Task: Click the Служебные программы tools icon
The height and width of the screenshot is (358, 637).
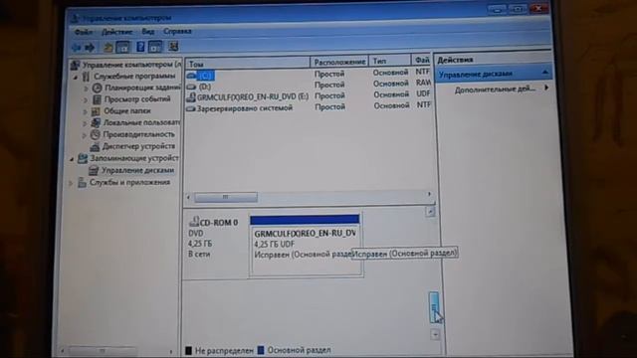Action: [86, 77]
